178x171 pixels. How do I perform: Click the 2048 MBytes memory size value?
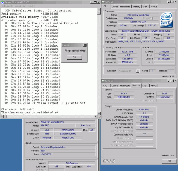124,97
